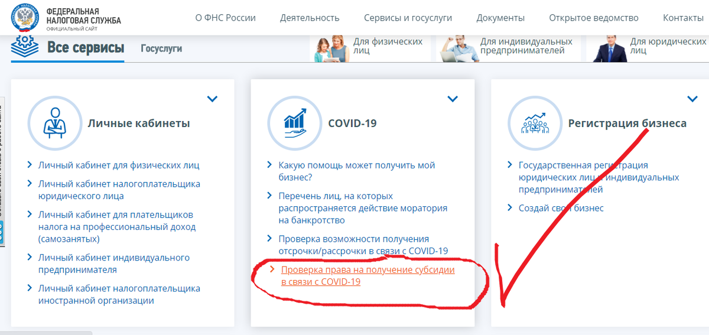Open Какую помощь может получить мой бизнес link
This screenshot has height=335, width=709.
[357, 171]
